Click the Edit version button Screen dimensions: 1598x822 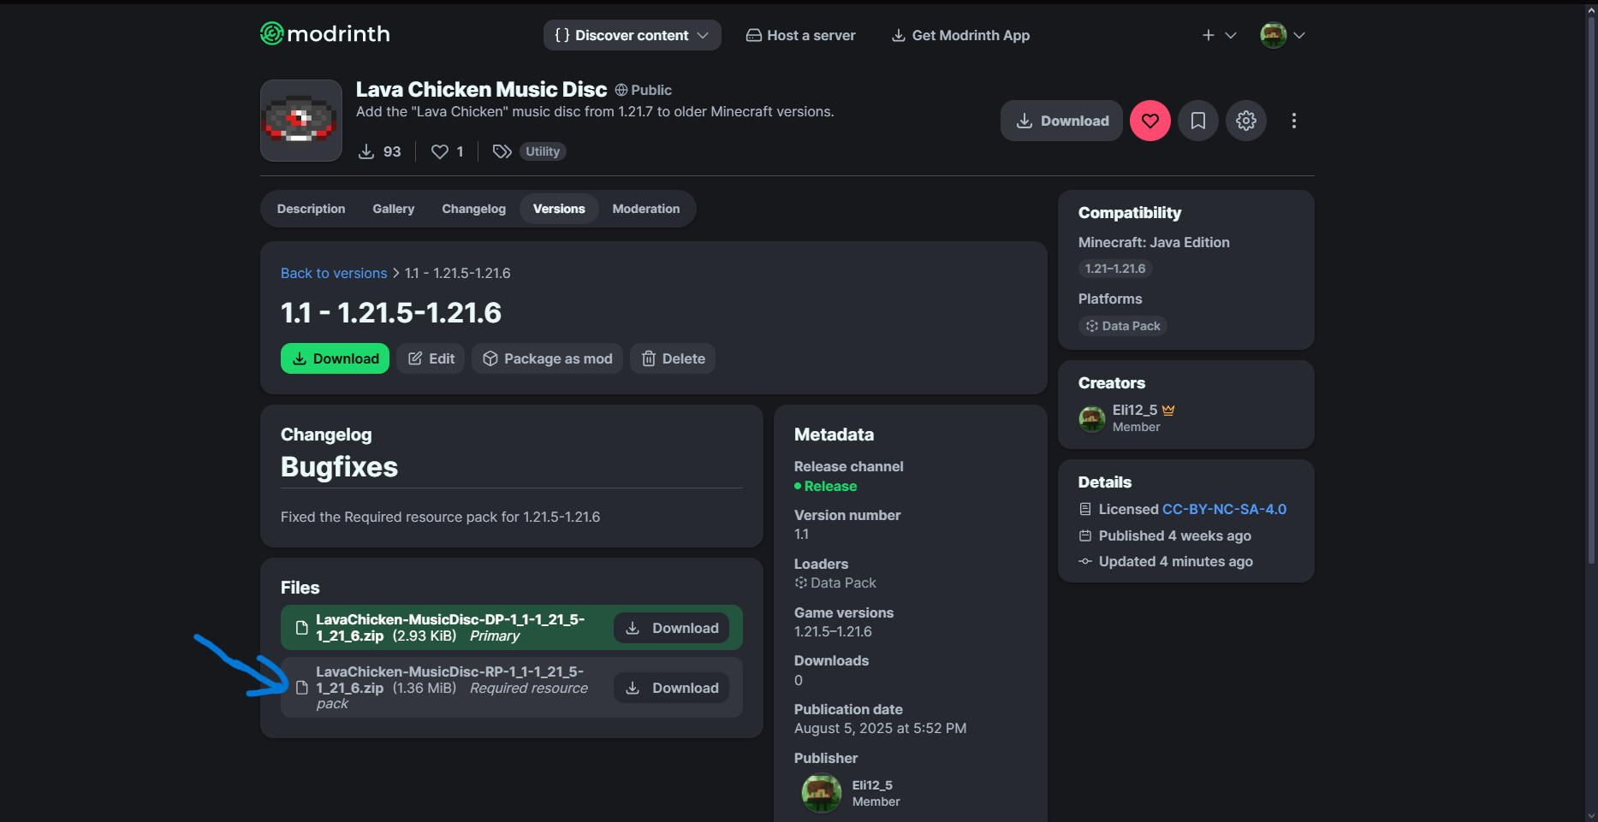[431, 358]
